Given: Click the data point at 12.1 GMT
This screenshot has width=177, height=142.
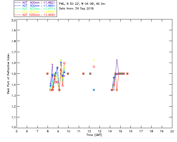Looking at the screenshot, I should click(90, 73).
